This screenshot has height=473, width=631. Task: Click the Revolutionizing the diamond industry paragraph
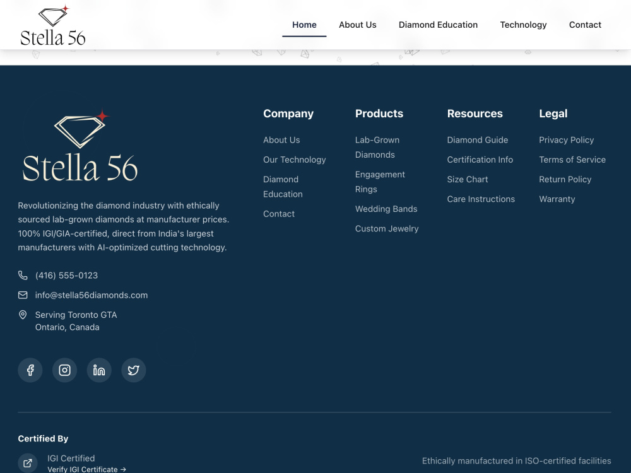click(124, 226)
